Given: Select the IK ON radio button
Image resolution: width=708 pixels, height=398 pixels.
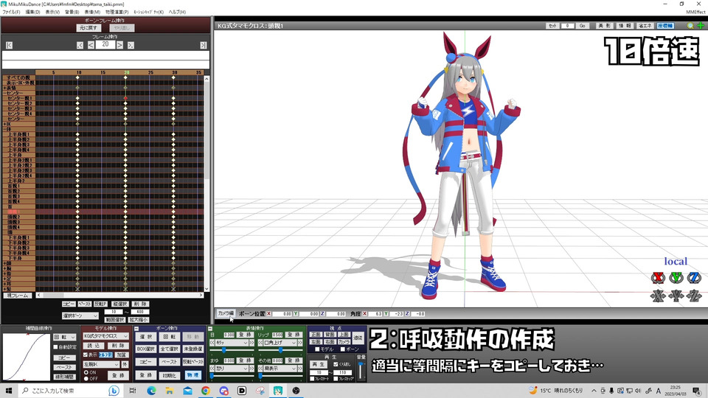Looking at the screenshot, I should coord(86,373).
